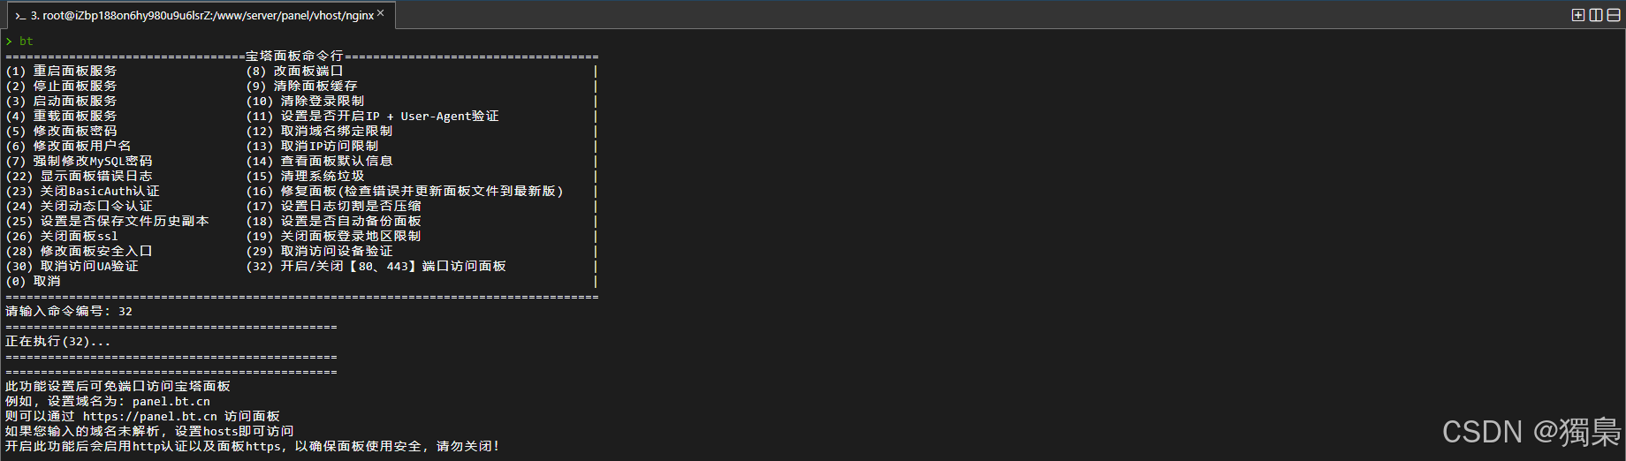The height and width of the screenshot is (461, 1626).
Task: Split the terminal into stacked rows
Action: [x=1614, y=15]
